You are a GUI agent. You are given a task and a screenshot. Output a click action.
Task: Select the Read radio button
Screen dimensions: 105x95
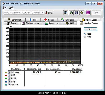coord(85,34)
